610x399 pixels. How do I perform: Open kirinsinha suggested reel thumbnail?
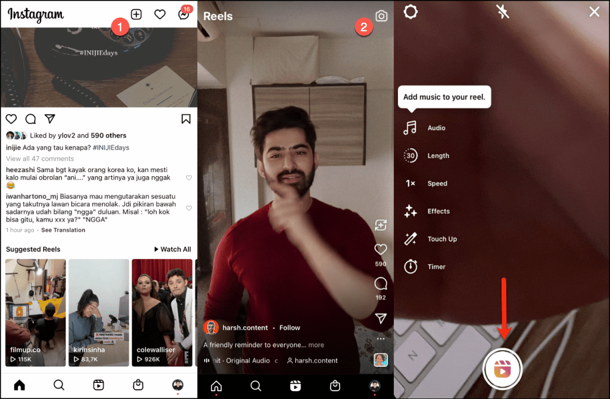[99, 313]
